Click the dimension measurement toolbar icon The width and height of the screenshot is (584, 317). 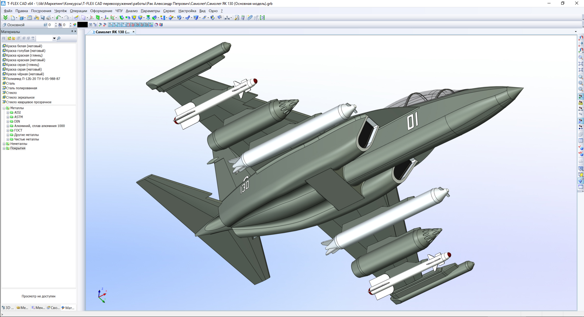pos(227,18)
